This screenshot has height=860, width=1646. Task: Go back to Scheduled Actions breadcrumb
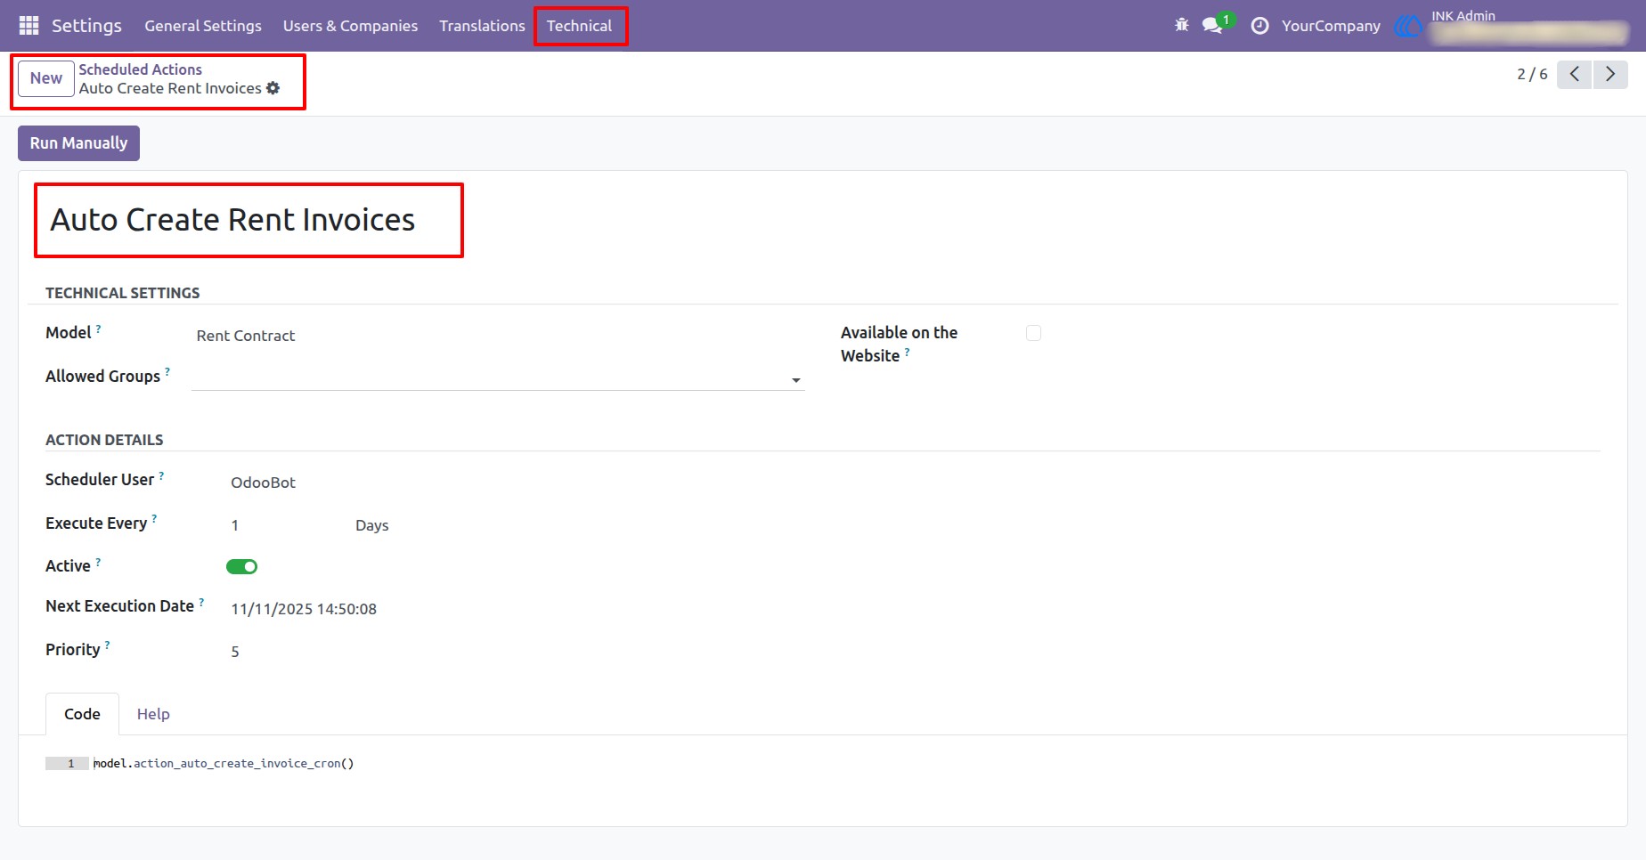(140, 69)
